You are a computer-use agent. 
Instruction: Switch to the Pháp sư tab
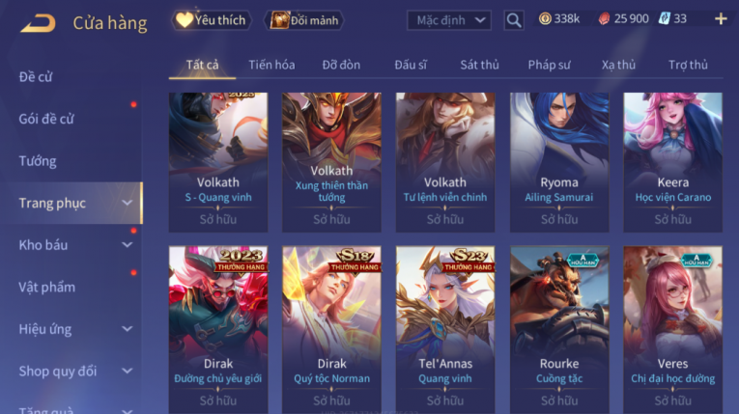click(x=549, y=65)
